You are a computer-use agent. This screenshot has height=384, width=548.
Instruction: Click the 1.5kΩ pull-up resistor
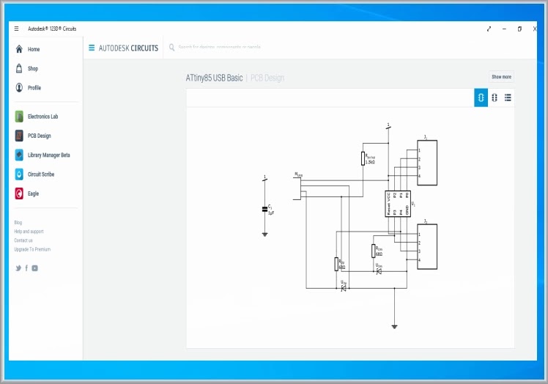pos(363,158)
